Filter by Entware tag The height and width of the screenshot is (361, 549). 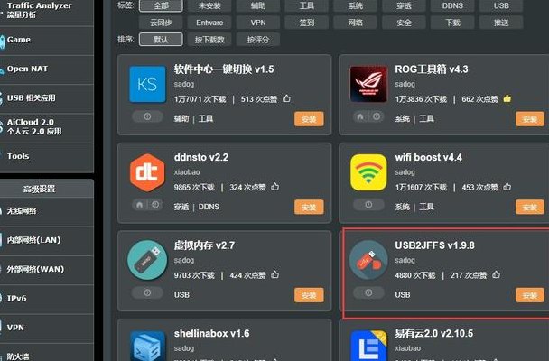pyautogui.click(x=209, y=23)
